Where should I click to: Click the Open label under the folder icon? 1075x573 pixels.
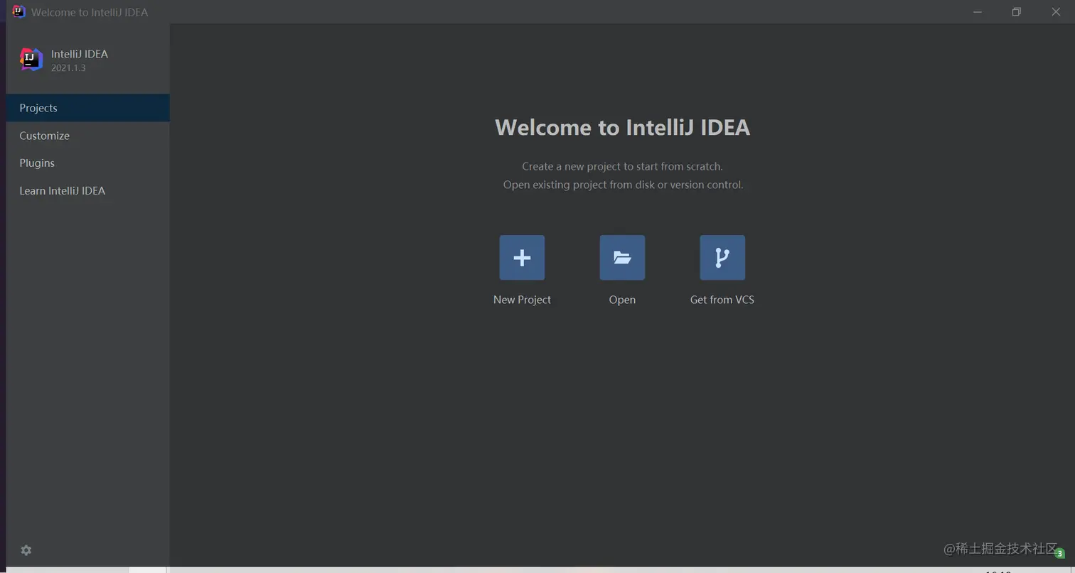(622, 300)
